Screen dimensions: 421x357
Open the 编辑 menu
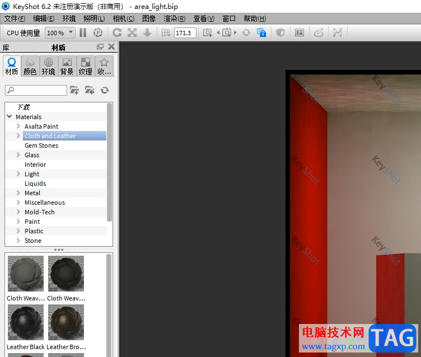(44, 18)
